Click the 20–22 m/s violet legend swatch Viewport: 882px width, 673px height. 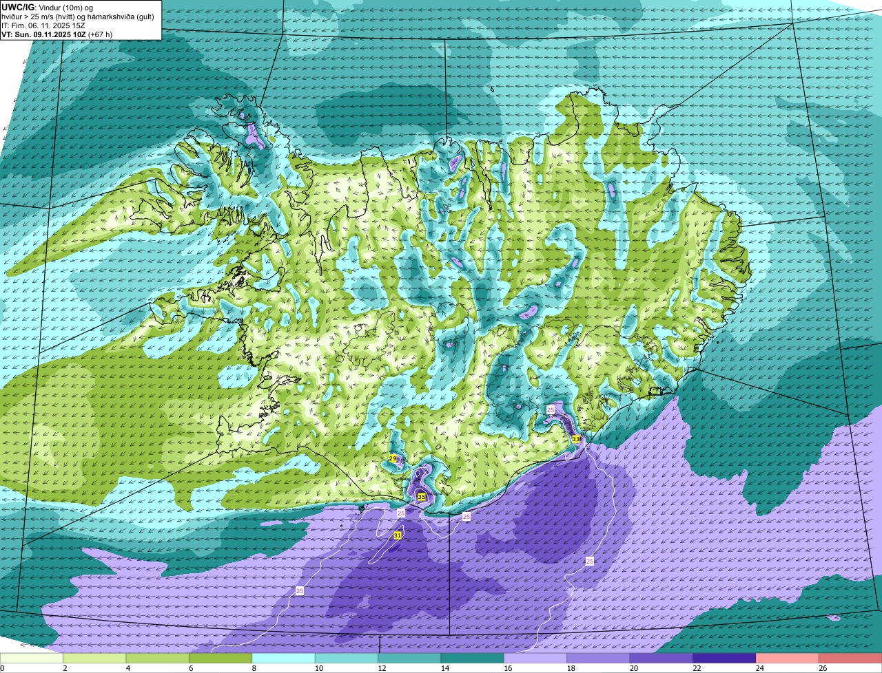[x=661, y=658]
